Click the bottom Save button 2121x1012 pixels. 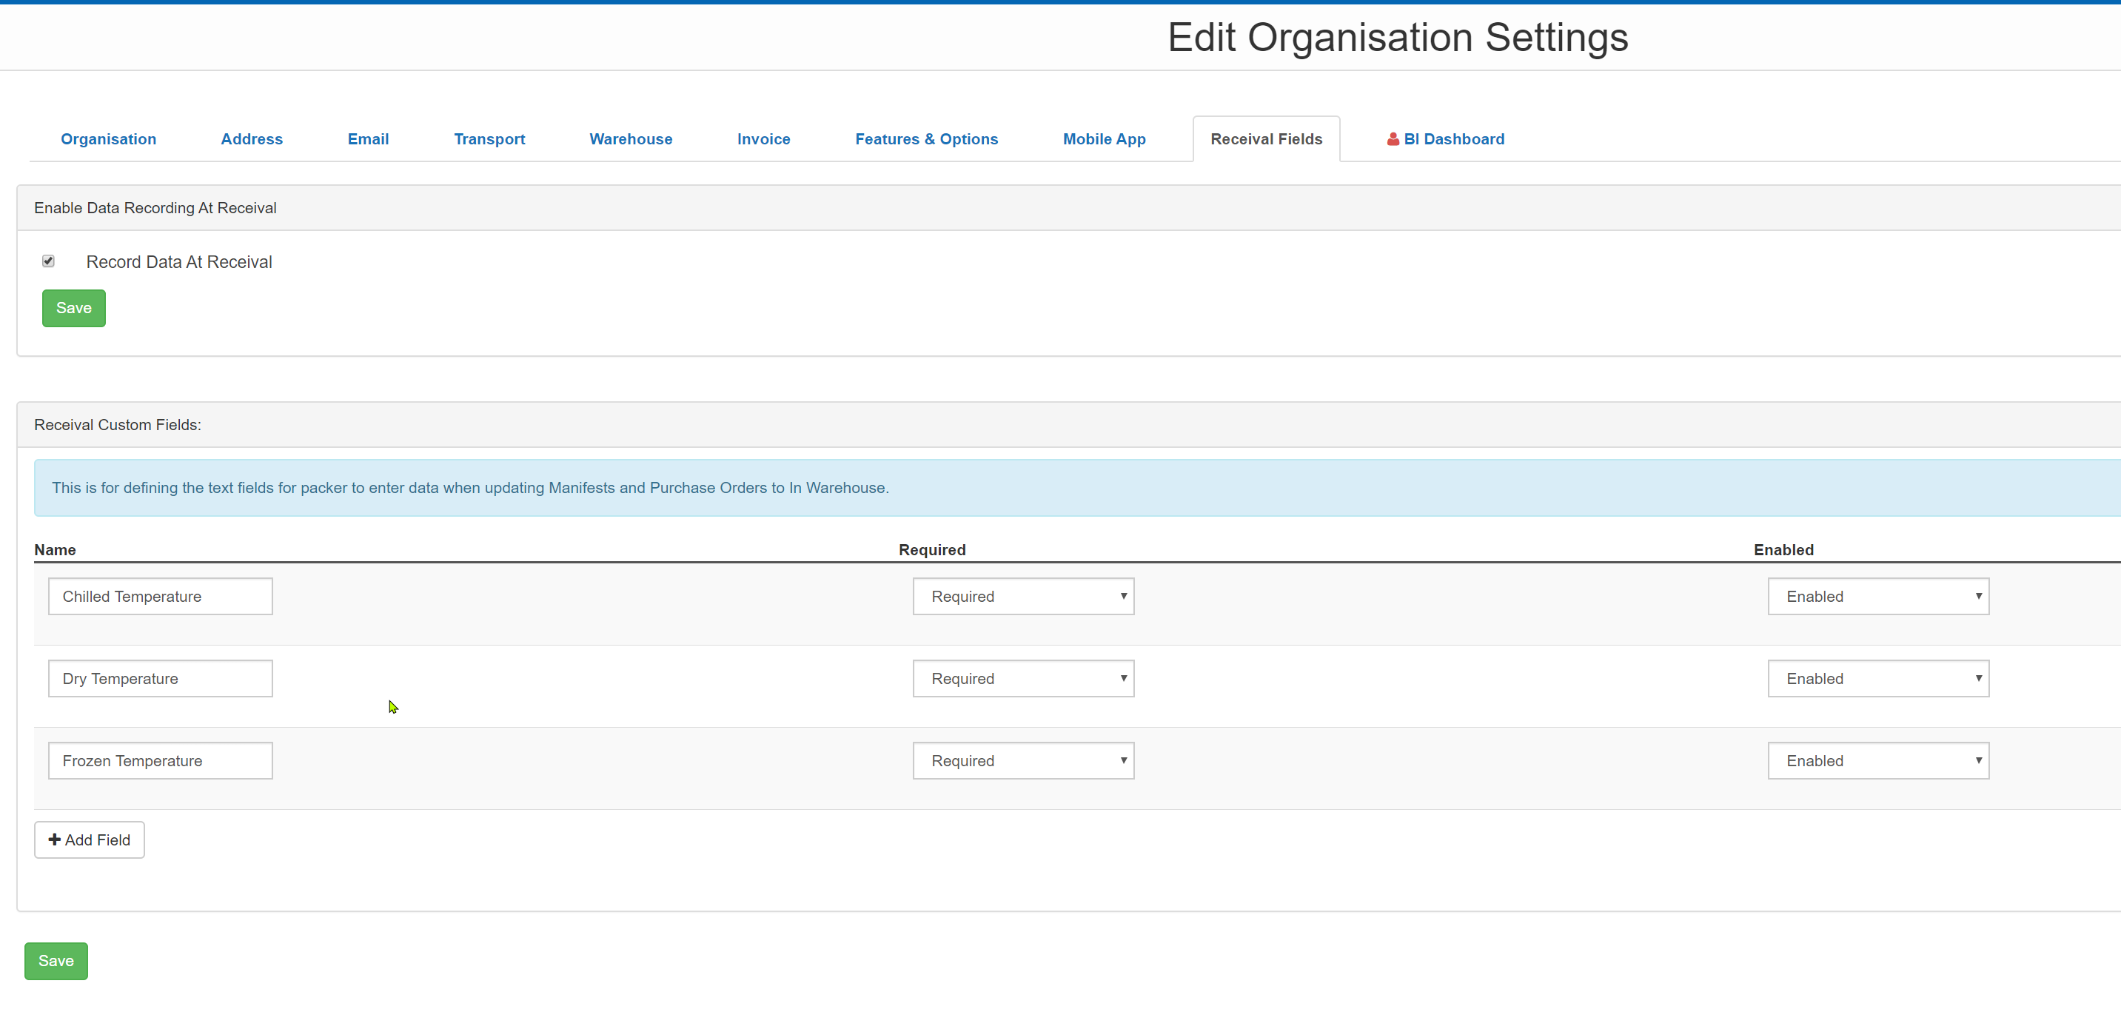(x=56, y=960)
